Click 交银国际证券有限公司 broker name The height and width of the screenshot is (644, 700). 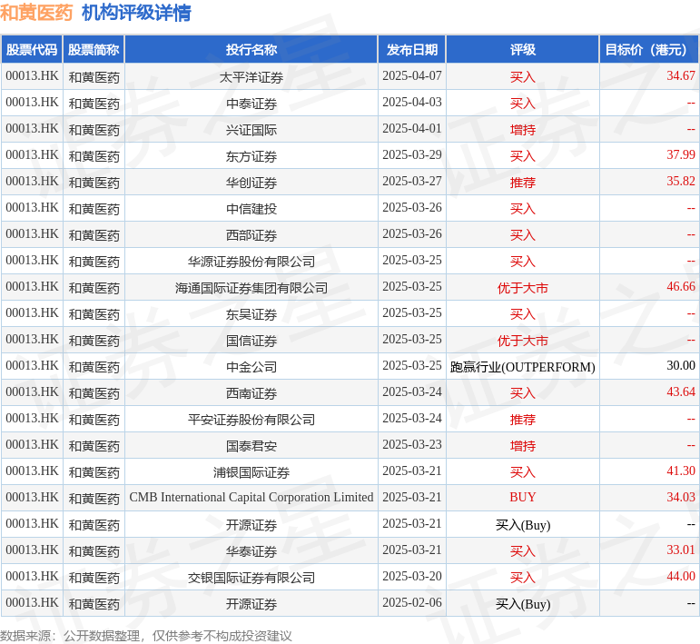point(251,578)
